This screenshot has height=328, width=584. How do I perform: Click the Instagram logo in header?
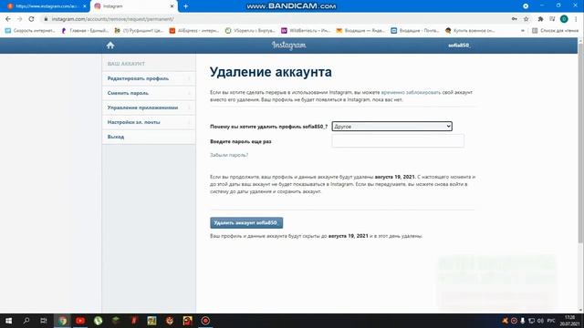click(x=288, y=45)
